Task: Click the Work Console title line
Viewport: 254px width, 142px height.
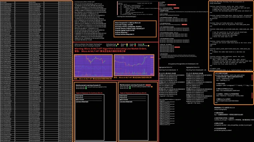Action: (x=128, y=23)
